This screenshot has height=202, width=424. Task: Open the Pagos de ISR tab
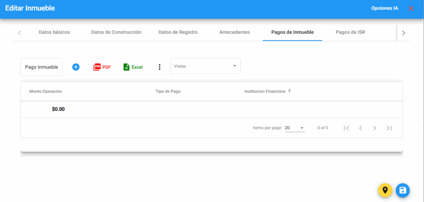click(x=350, y=32)
